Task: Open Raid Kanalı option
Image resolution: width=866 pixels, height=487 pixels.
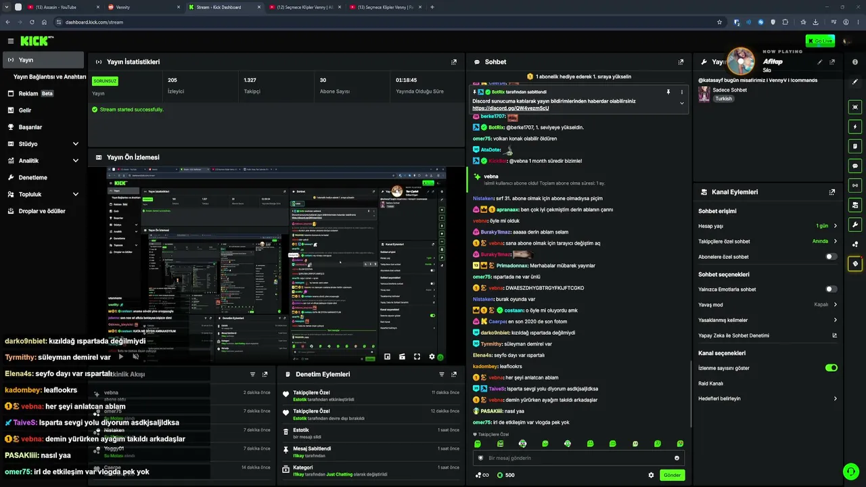Action: click(x=767, y=384)
